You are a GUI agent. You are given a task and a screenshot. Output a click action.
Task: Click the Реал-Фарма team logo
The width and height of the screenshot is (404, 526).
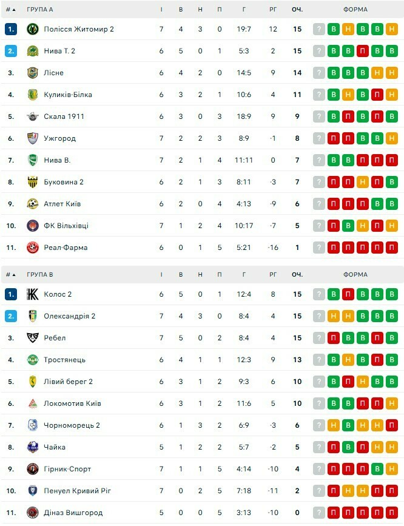tap(33, 248)
